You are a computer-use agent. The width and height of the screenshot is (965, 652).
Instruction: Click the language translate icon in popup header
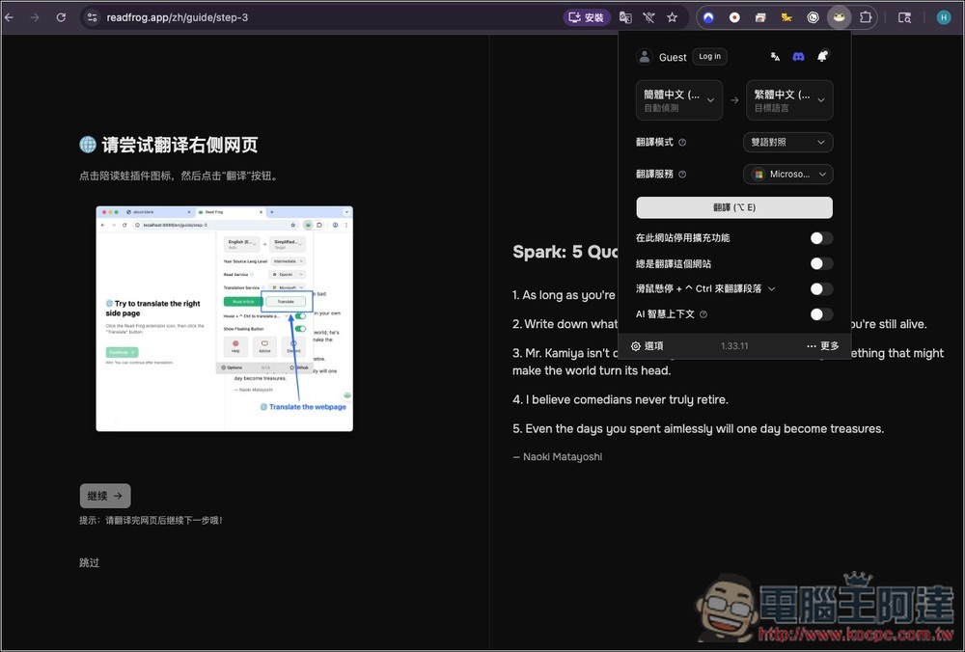pyautogui.click(x=776, y=57)
